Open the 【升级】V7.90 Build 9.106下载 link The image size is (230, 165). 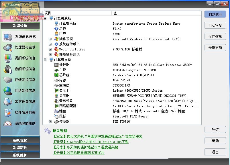click(x=91, y=142)
